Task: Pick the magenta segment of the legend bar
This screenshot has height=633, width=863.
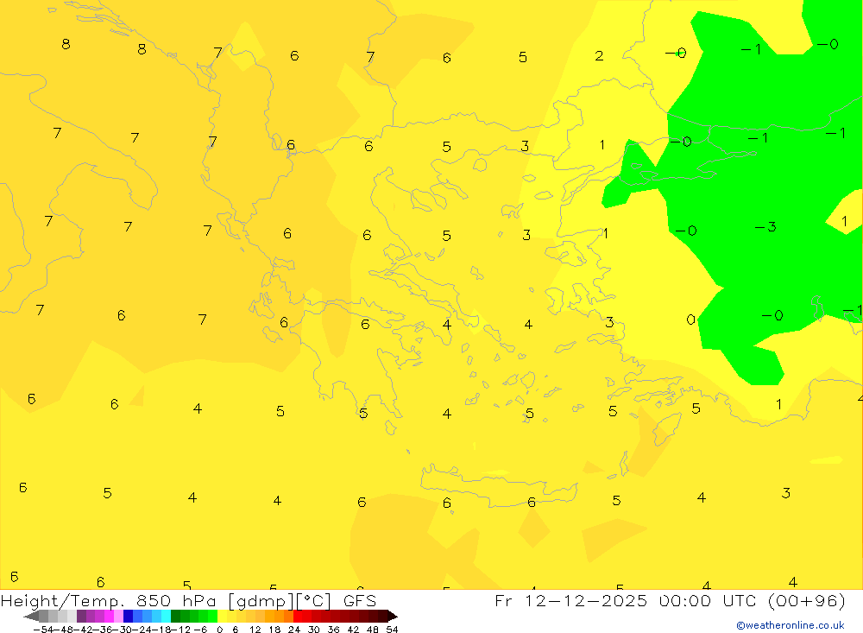Action: (x=109, y=616)
